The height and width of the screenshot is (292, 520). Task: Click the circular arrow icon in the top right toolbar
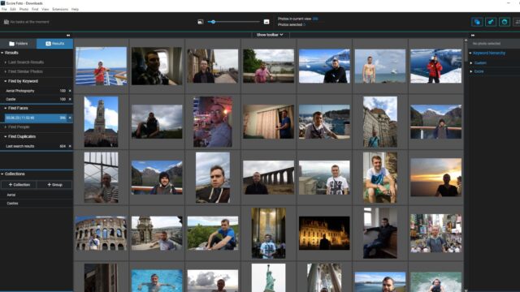[505, 22]
